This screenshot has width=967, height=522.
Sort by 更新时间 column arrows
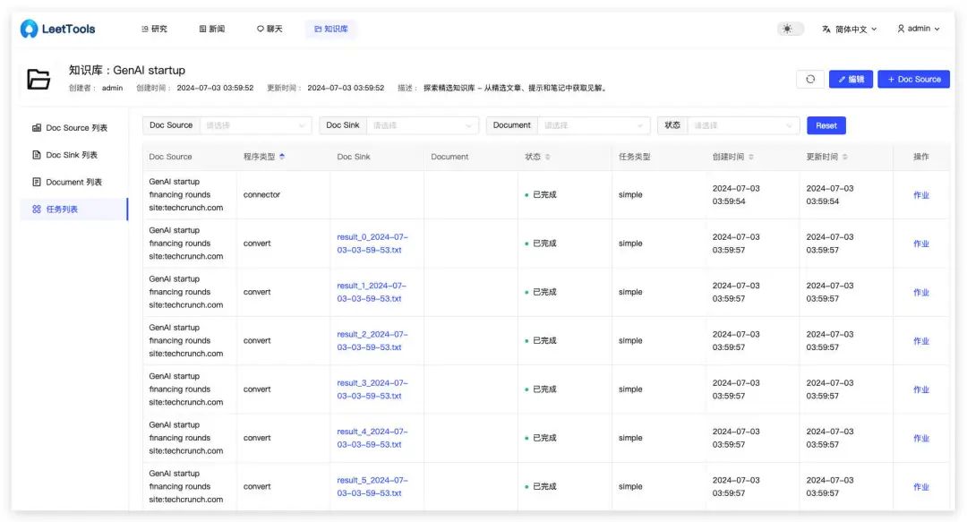(844, 157)
